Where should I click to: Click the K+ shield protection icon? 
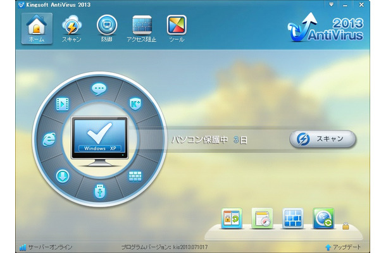pos(135,104)
